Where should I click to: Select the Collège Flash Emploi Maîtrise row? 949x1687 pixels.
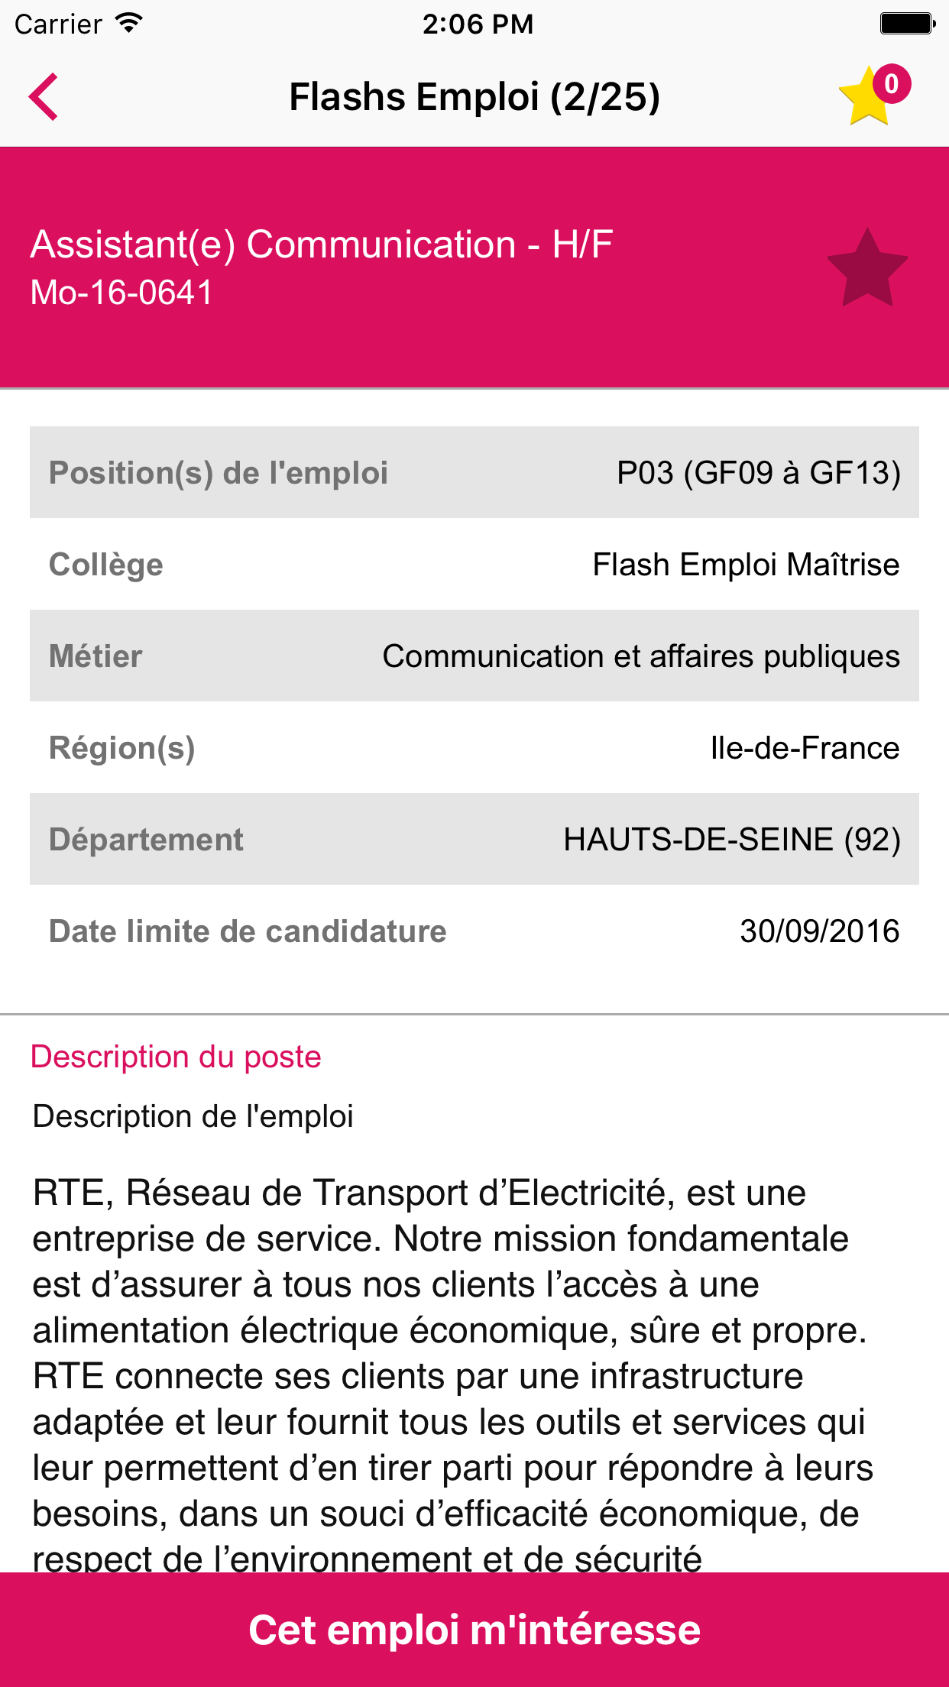(474, 564)
